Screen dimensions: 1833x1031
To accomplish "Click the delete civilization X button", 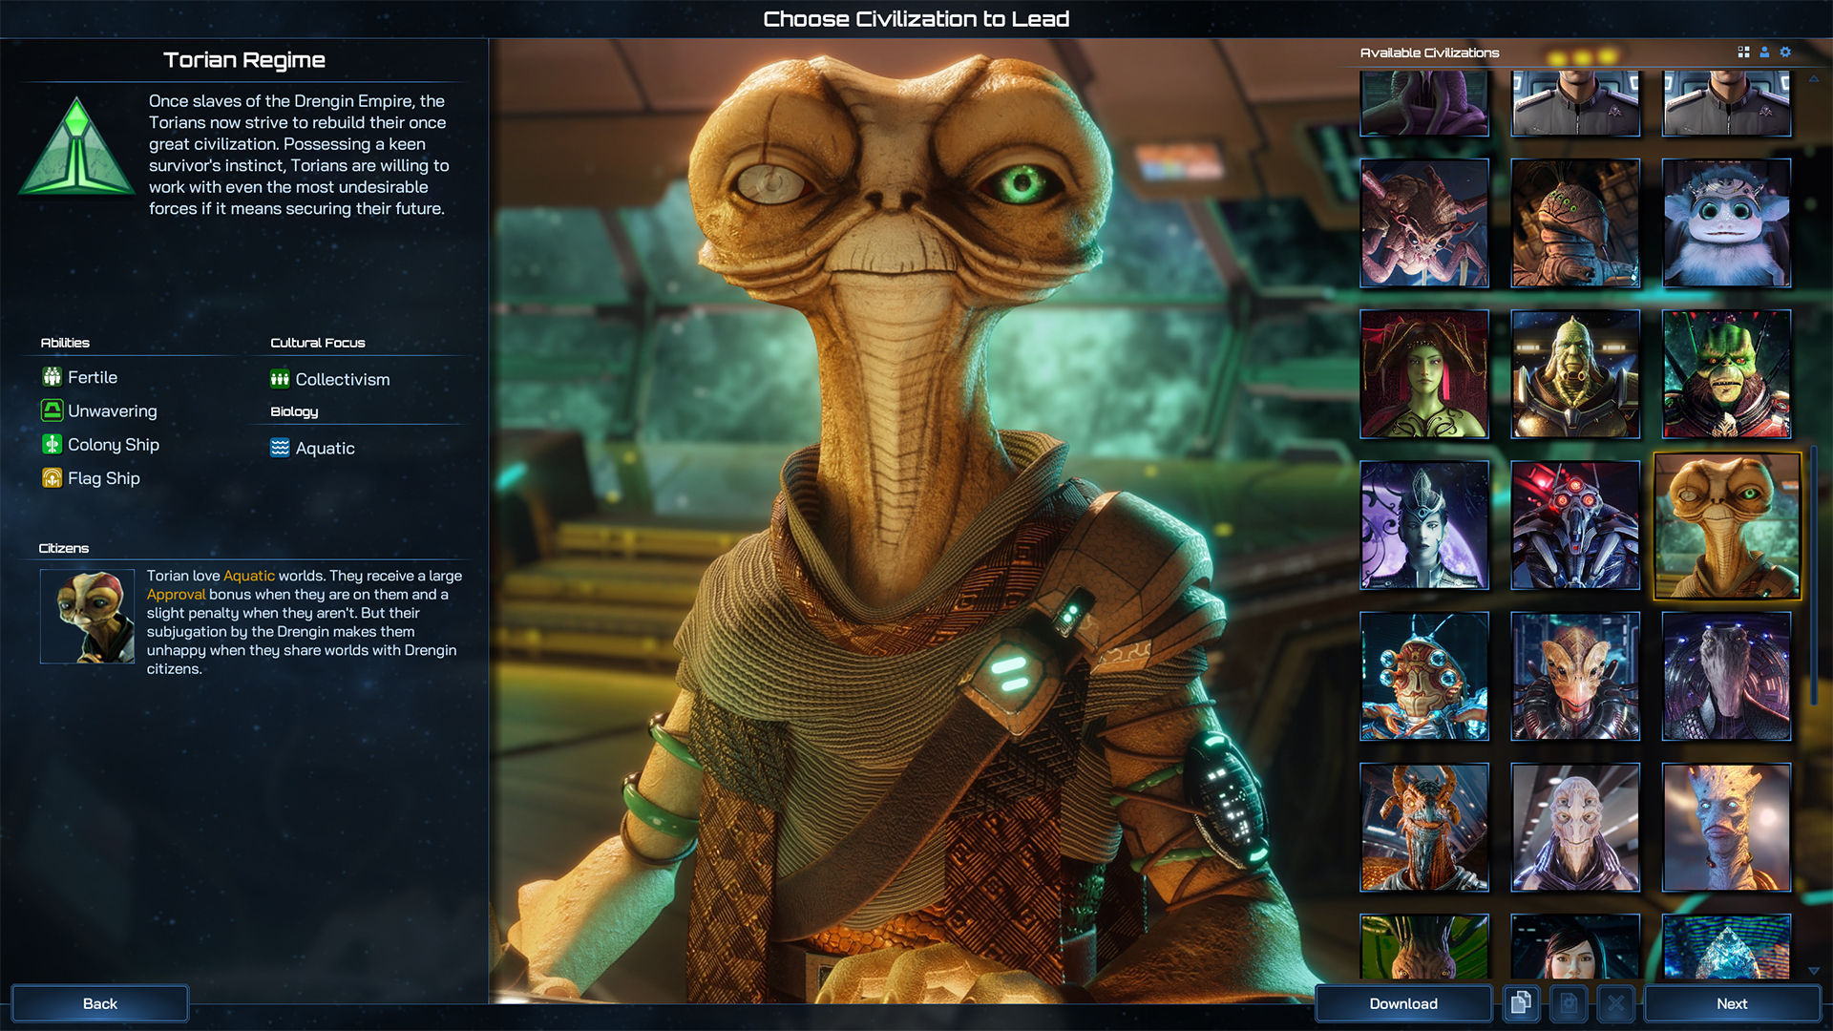I will click(x=1615, y=1003).
